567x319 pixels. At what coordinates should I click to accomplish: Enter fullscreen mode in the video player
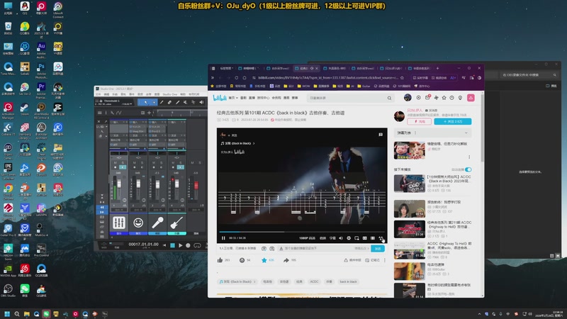(381, 238)
